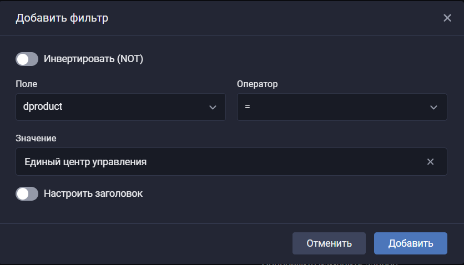Click the chevron arrow in the Поле field
464x265 pixels.
(213, 108)
